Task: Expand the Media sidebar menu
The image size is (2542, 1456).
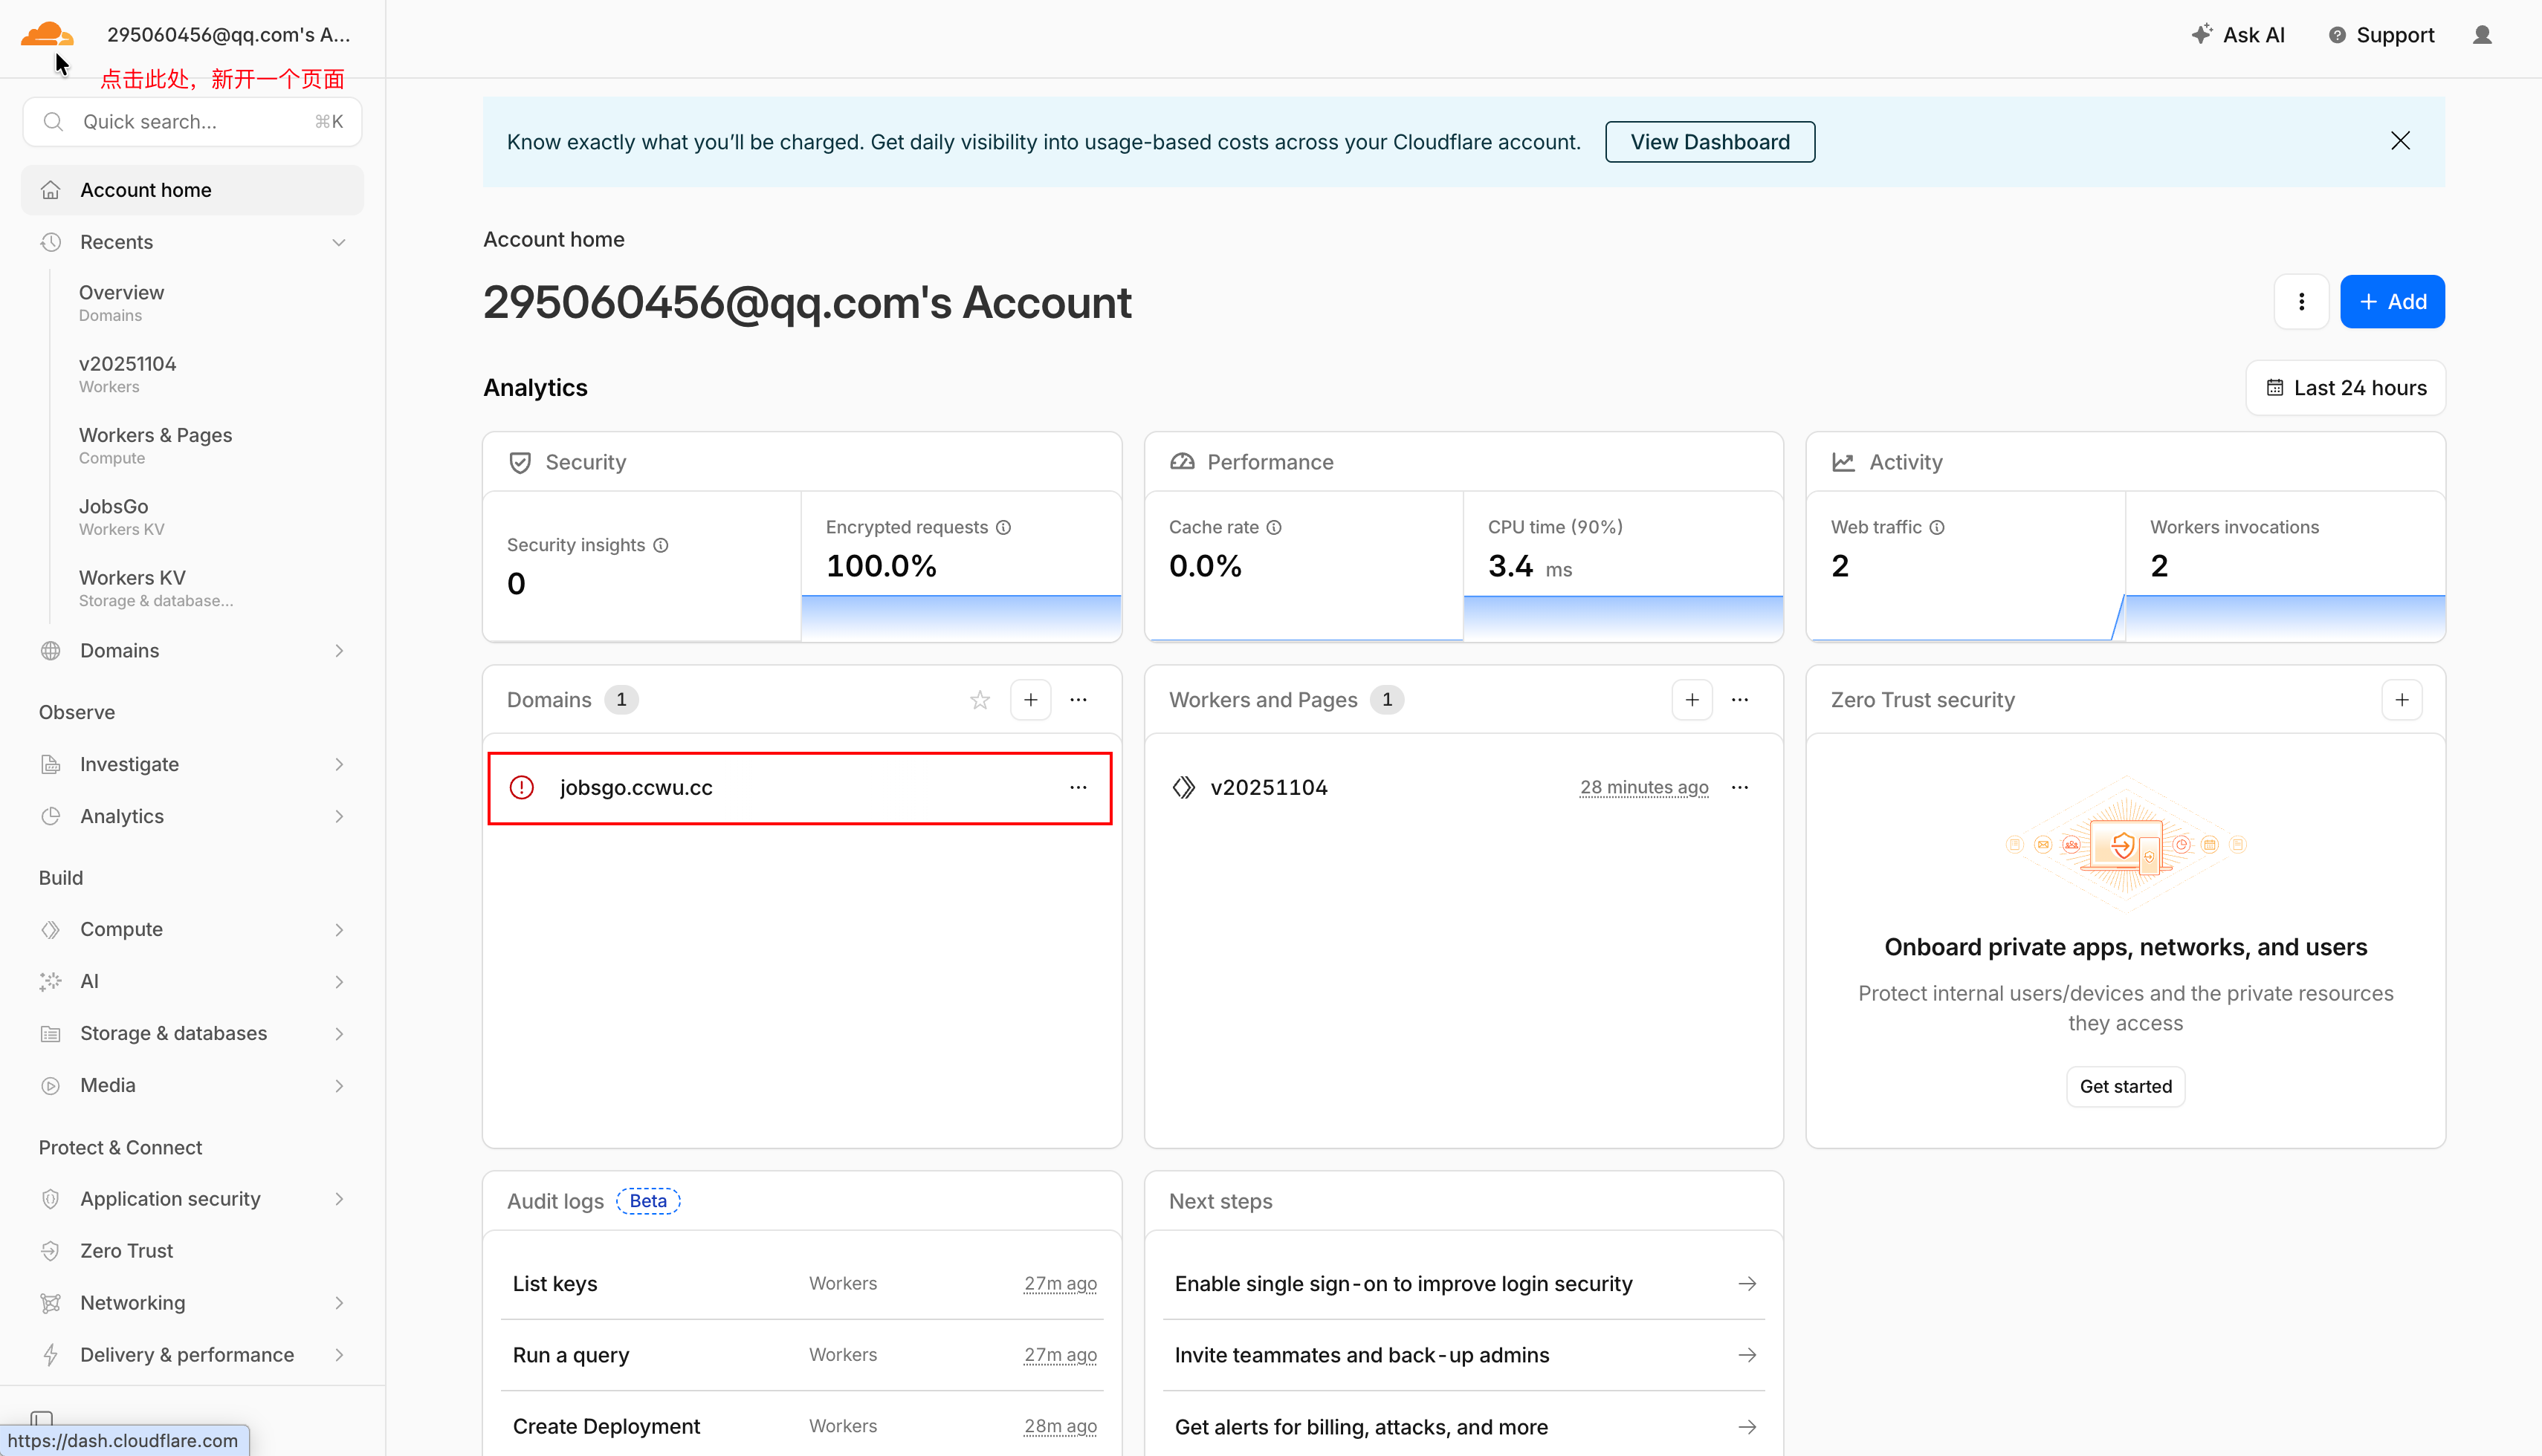Action: click(x=192, y=1085)
